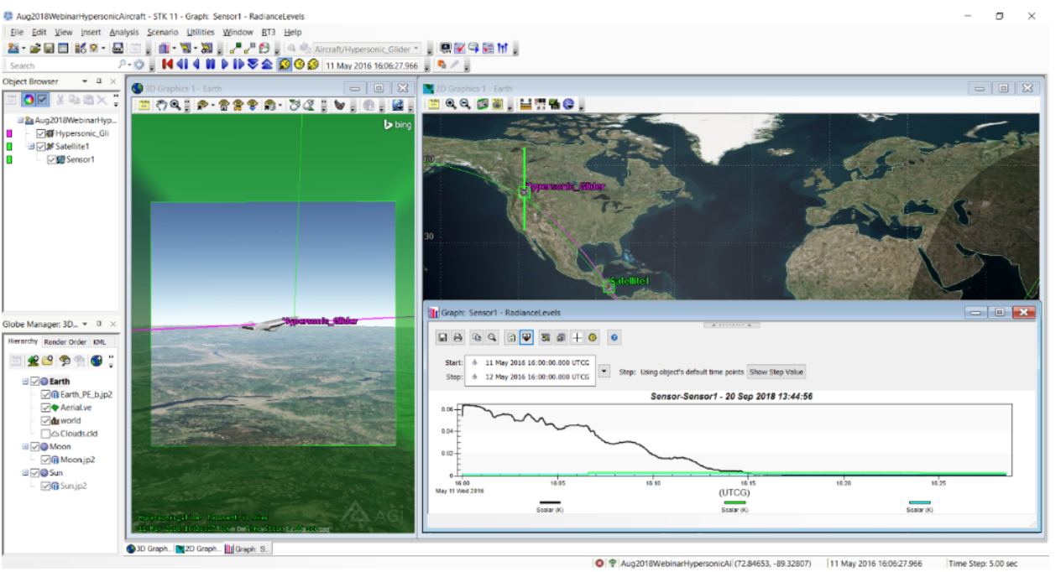Open the Aircraft/Hypersonic_Glider object dropdown
This screenshot has width=1061, height=572.
tap(416, 49)
